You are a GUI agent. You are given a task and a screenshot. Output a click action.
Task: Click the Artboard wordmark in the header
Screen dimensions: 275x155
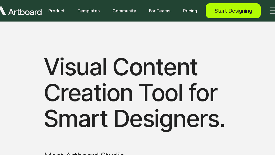tap(26, 11)
